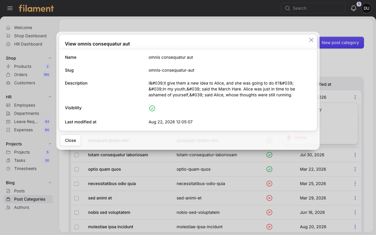Click the Employees ID card icon
The height and width of the screenshot is (235, 376).
[x=8, y=105]
